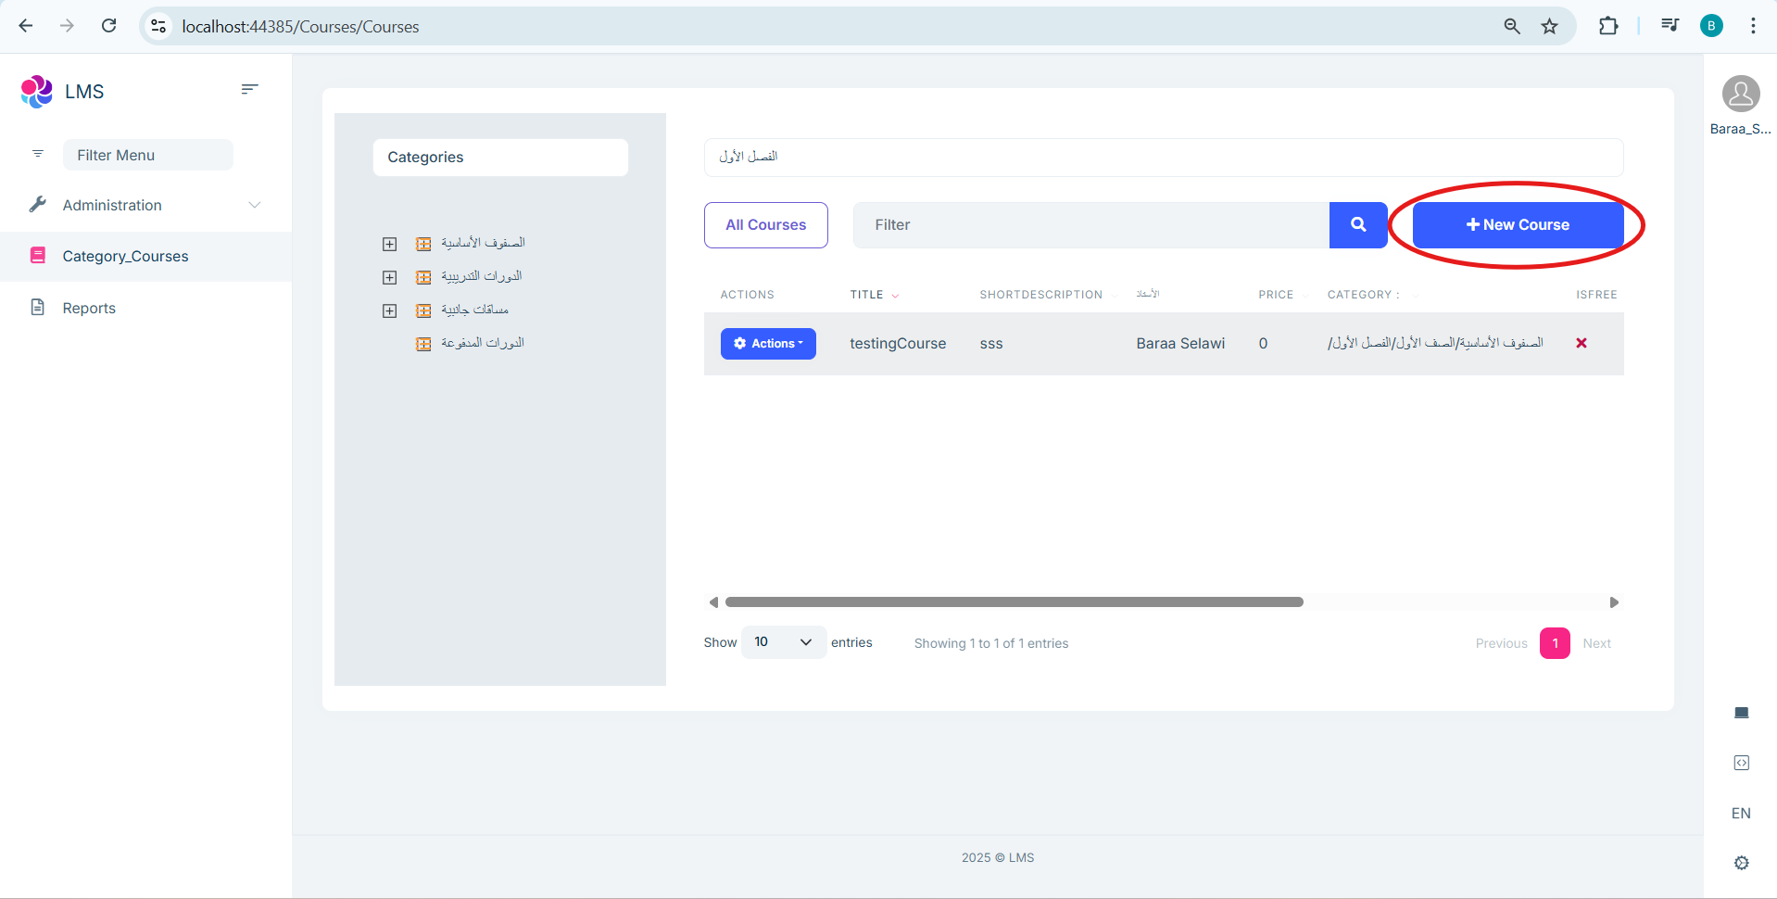Expand the الصفوف الأساسية tree node
1777x899 pixels.
pyautogui.click(x=390, y=244)
